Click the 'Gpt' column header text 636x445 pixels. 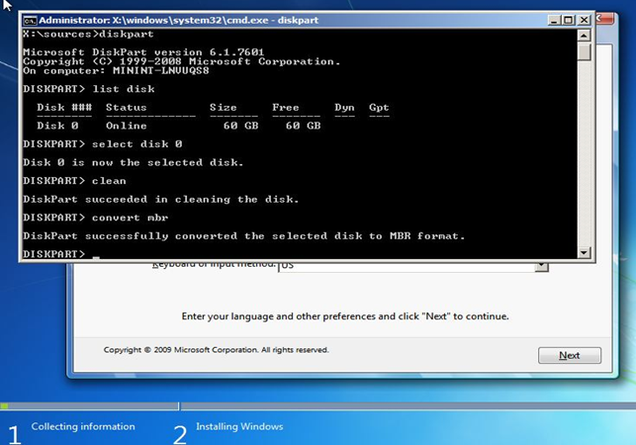379,108
